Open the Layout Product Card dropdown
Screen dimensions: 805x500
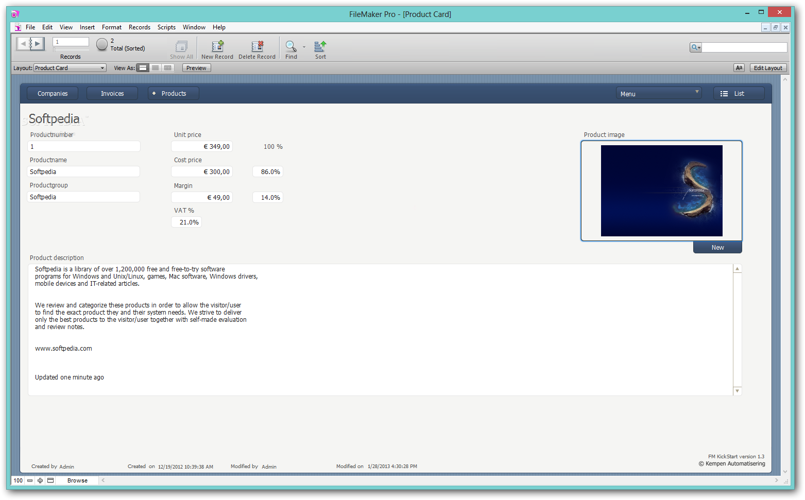pos(70,68)
